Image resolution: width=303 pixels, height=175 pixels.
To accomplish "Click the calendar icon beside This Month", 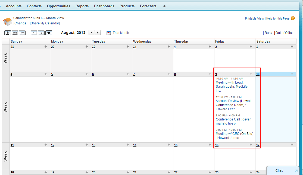I will (109, 33).
